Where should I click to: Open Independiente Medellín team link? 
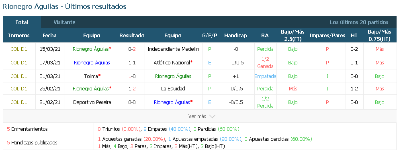pos(173,49)
